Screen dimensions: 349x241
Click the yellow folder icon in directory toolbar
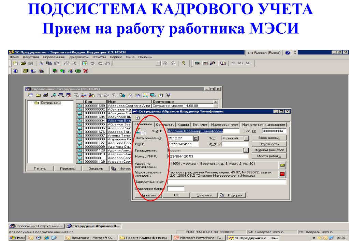coord(38,95)
